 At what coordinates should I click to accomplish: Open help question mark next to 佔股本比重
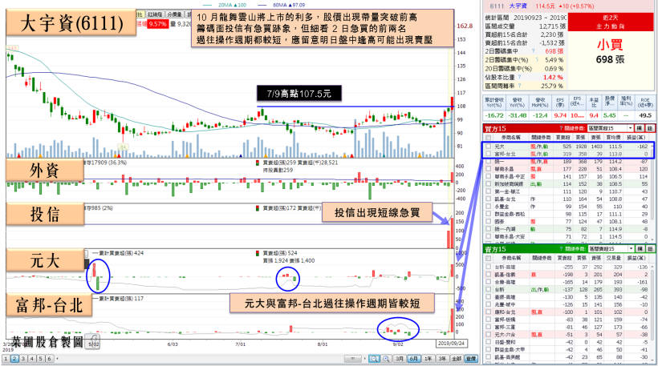click(x=519, y=77)
